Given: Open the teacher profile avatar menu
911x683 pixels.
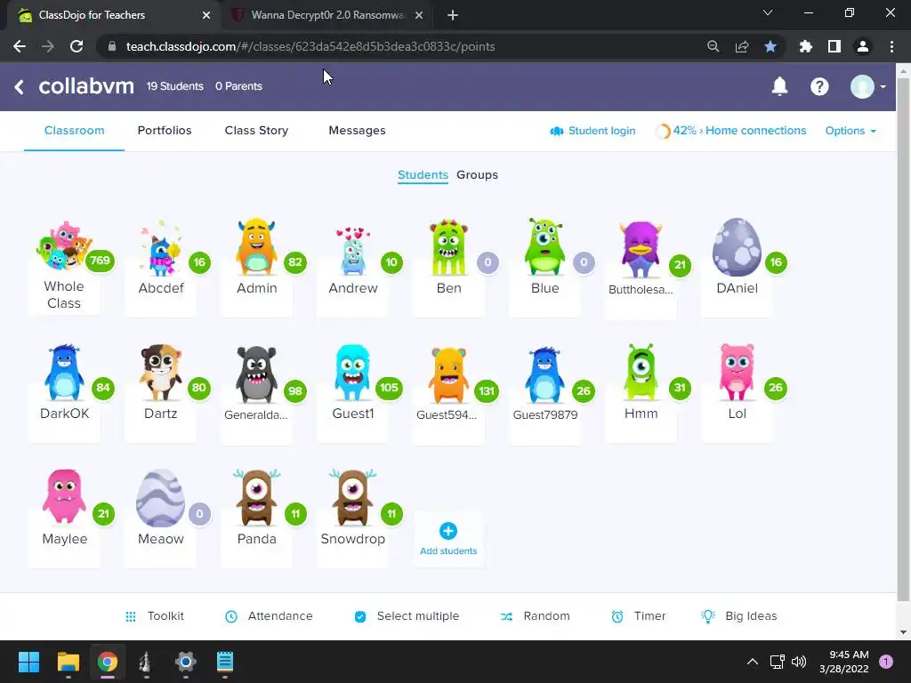Looking at the screenshot, I should click(x=867, y=86).
